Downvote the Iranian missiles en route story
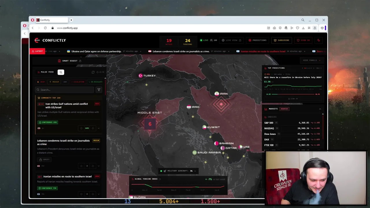This screenshot has height=208, width=370. coord(92,194)
